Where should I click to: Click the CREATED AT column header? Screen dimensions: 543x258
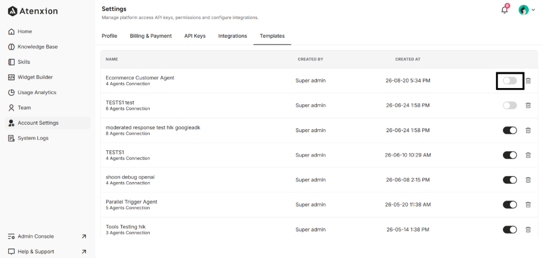click(408, 59)
